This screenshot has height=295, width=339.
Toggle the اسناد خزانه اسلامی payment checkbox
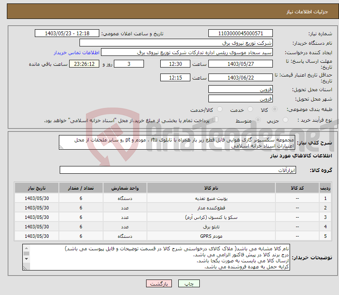click(x=216, y=120)
